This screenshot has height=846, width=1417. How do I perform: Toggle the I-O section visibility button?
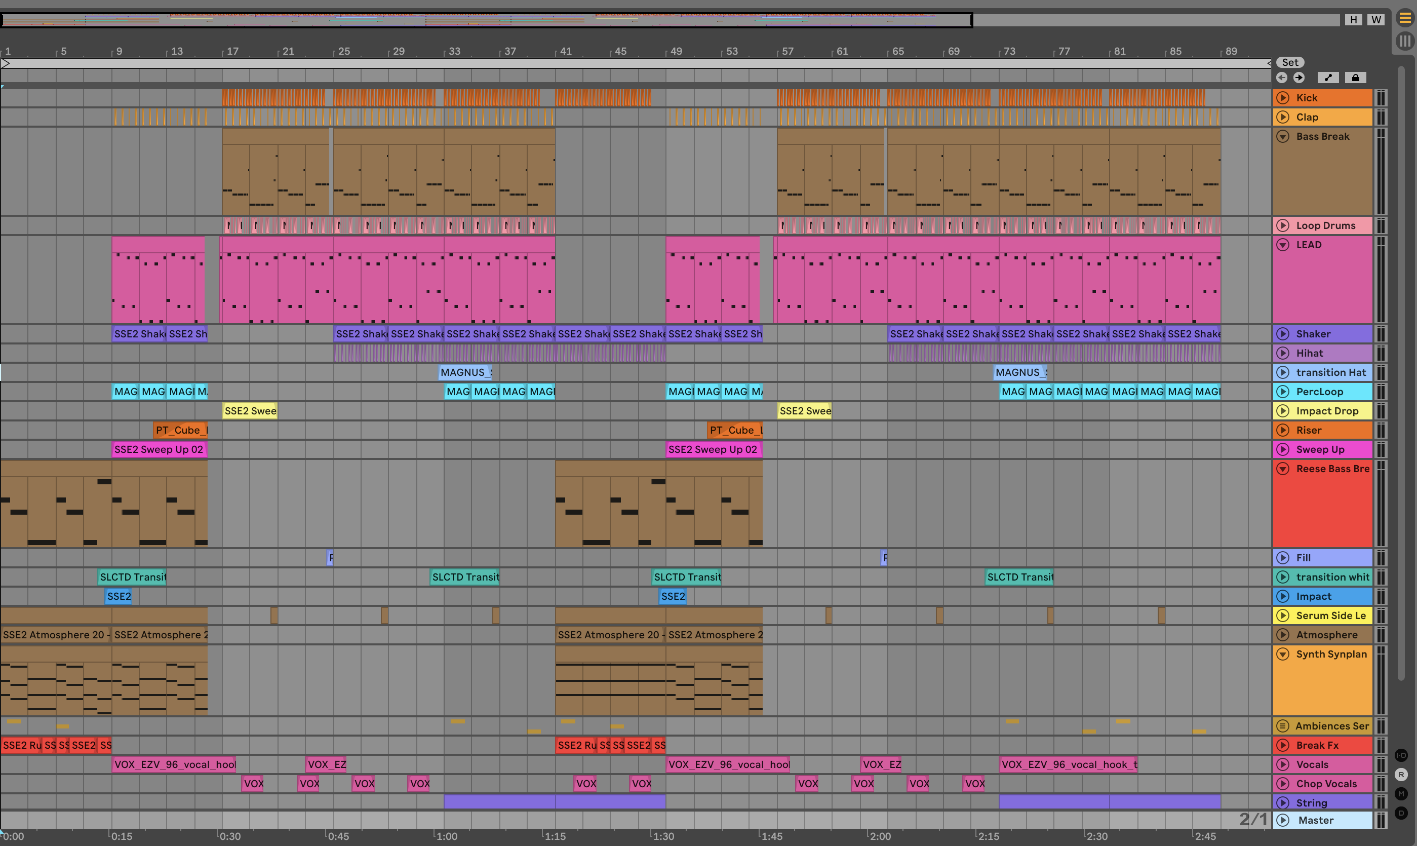pyautogui.click(x=1401, y=755)
